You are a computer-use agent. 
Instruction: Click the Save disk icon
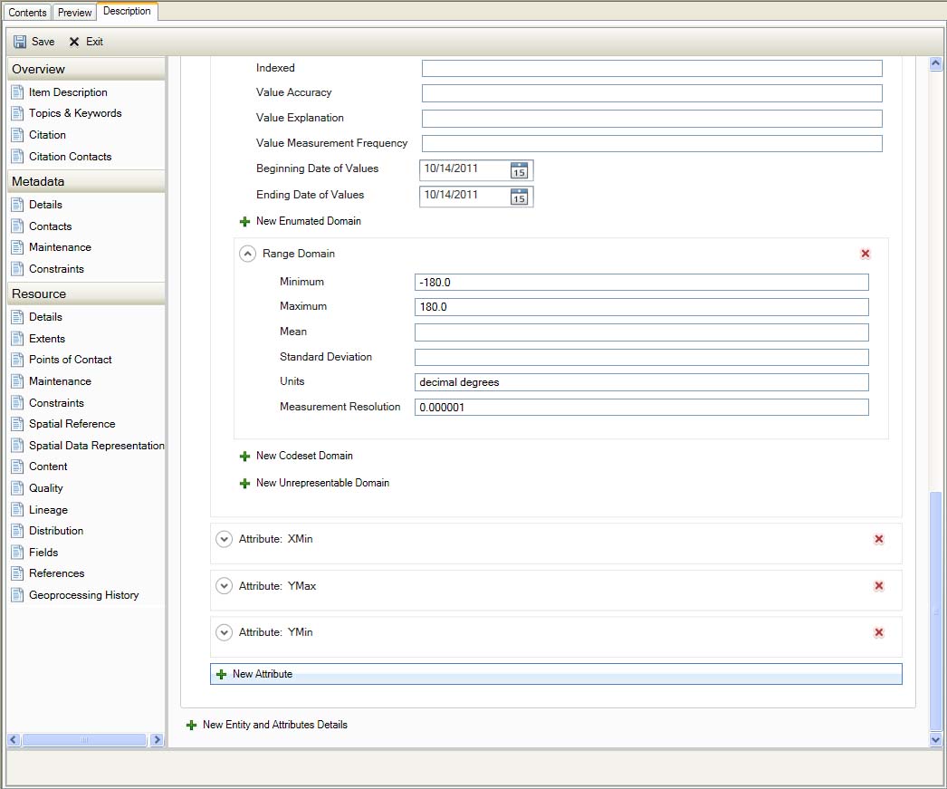(x=20, y=42)
